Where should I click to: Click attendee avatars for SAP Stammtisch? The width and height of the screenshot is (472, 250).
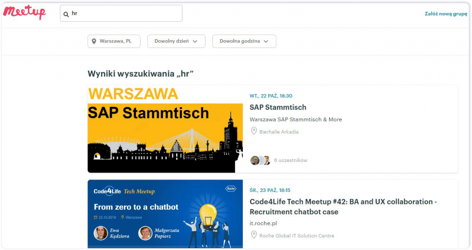click(260, 160)
